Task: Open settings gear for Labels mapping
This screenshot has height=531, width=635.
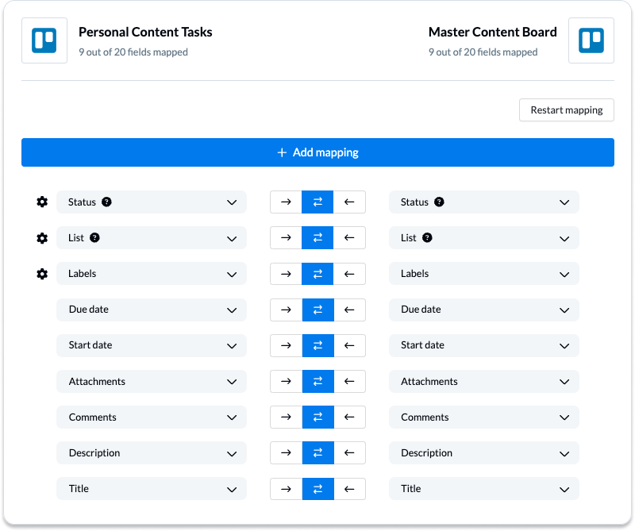Action: point(42,274)
